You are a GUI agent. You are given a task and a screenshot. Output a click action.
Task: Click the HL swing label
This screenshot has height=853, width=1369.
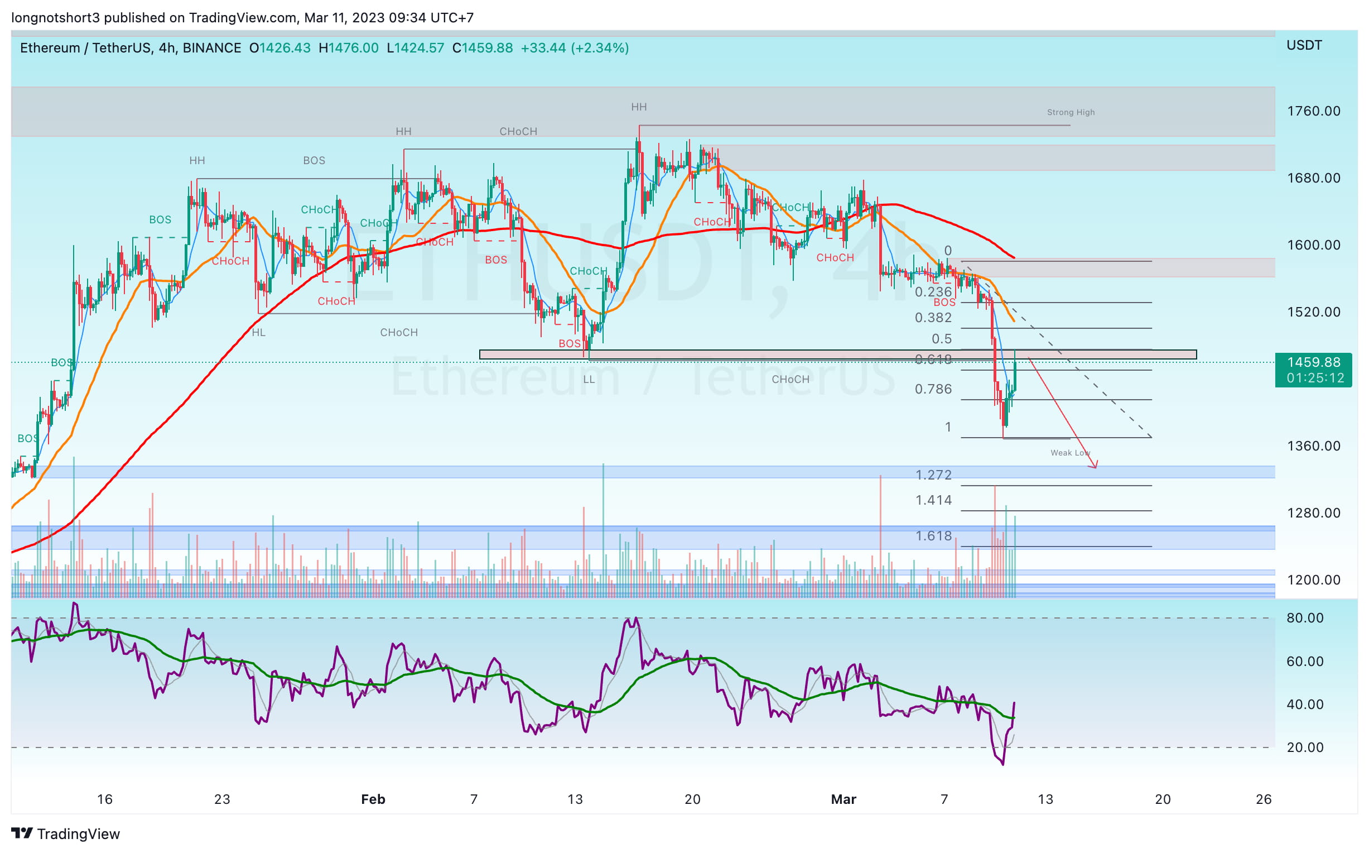tap(259, 333)
